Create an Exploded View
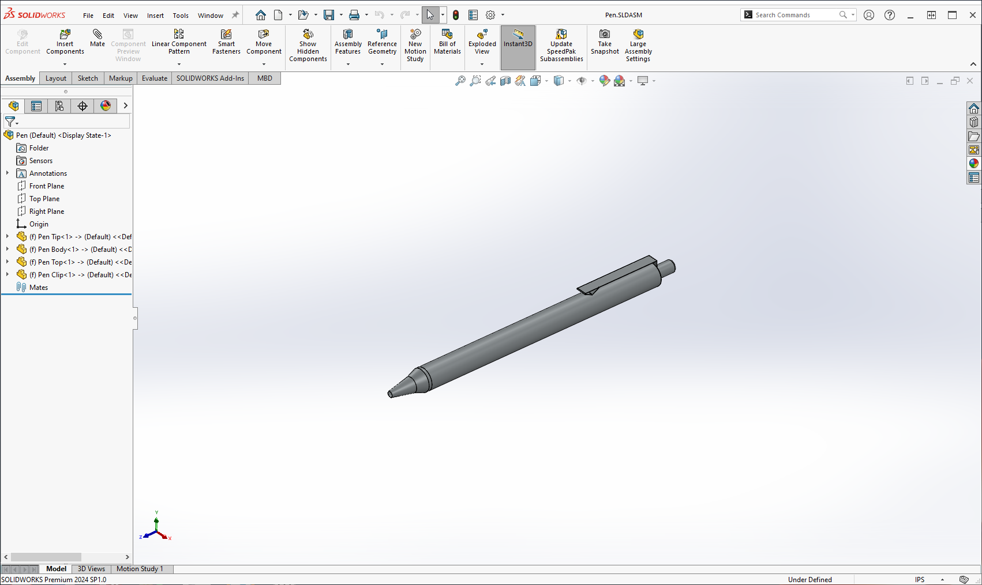The width and height of the screenshot is (982, 585). (482, 42)
